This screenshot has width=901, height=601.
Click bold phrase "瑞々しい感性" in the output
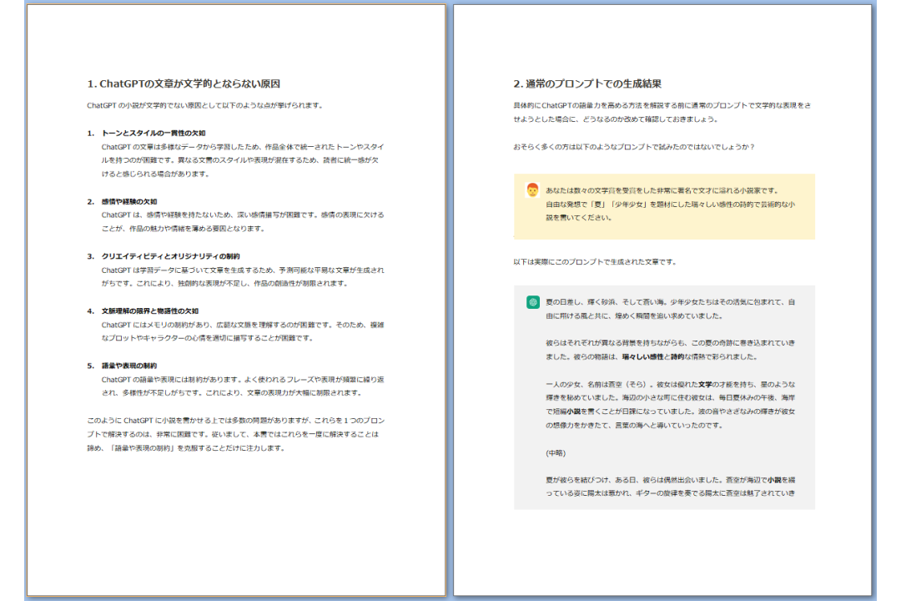pos(642,356)
